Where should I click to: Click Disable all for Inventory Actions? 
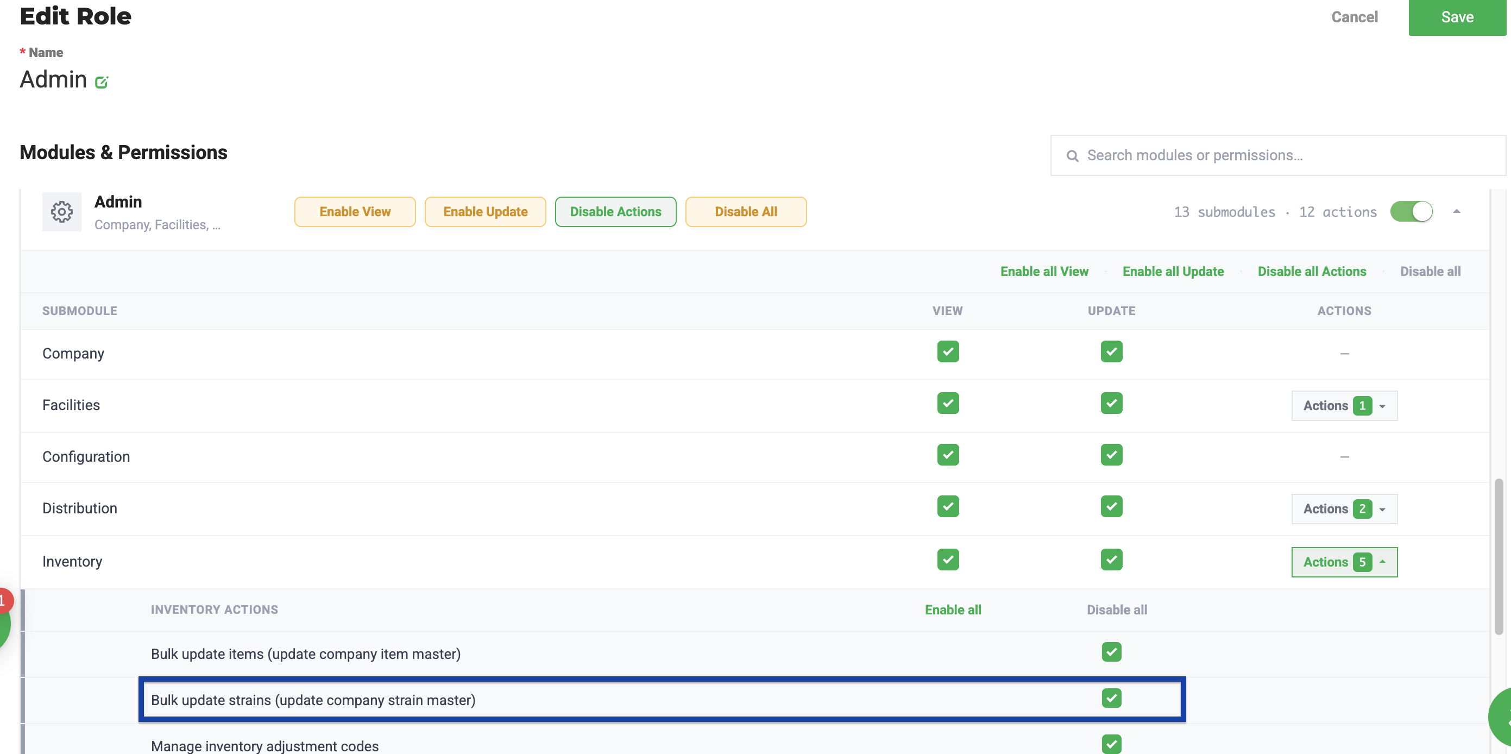[x=1117, y=610]
